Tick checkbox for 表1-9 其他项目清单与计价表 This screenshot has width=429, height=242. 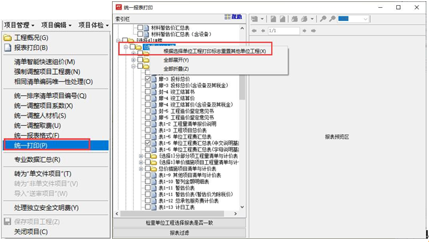coord(148,175)
